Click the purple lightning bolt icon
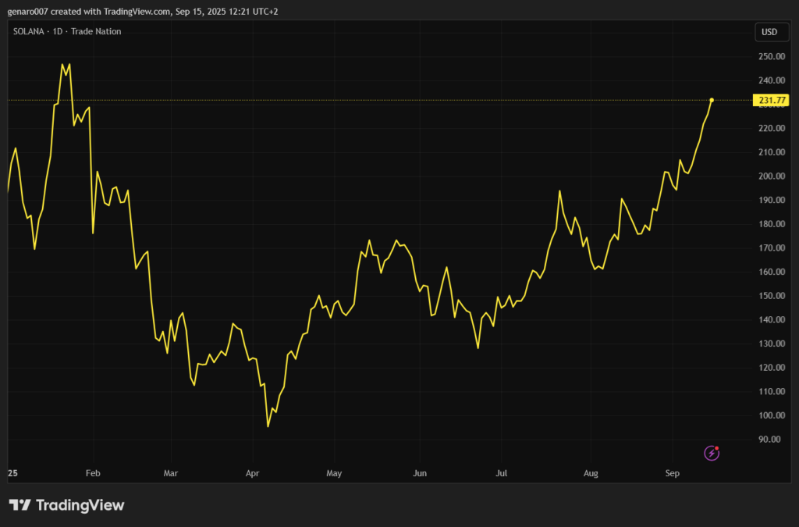 711,453
